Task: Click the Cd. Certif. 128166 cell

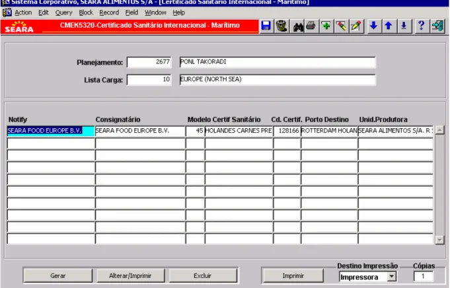Action: point(287,131)
